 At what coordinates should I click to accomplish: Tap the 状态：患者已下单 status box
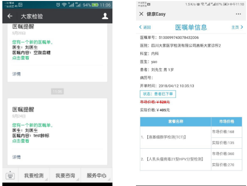(x=158, y=94)
